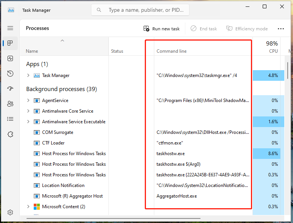Click the search magnifier icon
This screenshot has height=223, width=293.
tap(99, 10)
